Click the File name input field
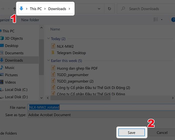The height and width of the screenshot is (140, 175). pyautogui.click(x=100, y=107)
